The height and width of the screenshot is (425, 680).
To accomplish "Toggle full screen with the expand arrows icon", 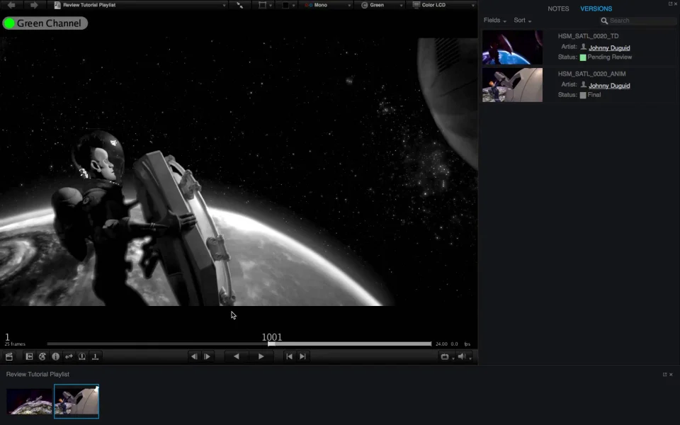I will point(239,5).
